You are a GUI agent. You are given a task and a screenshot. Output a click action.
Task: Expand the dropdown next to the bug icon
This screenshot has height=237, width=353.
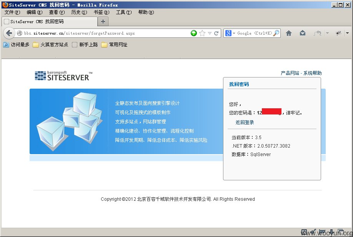point(347,33)
